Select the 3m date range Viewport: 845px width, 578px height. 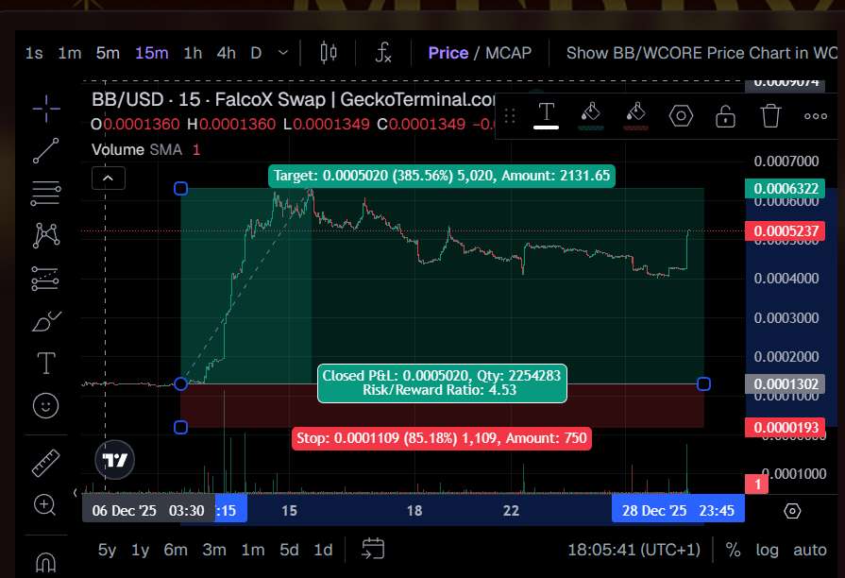click(x=214, y=549)
